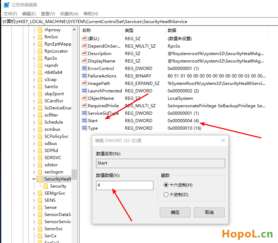Open the 帮助(H) menu
The height and width of the screenshot is (243, 278).
(91, 13)
